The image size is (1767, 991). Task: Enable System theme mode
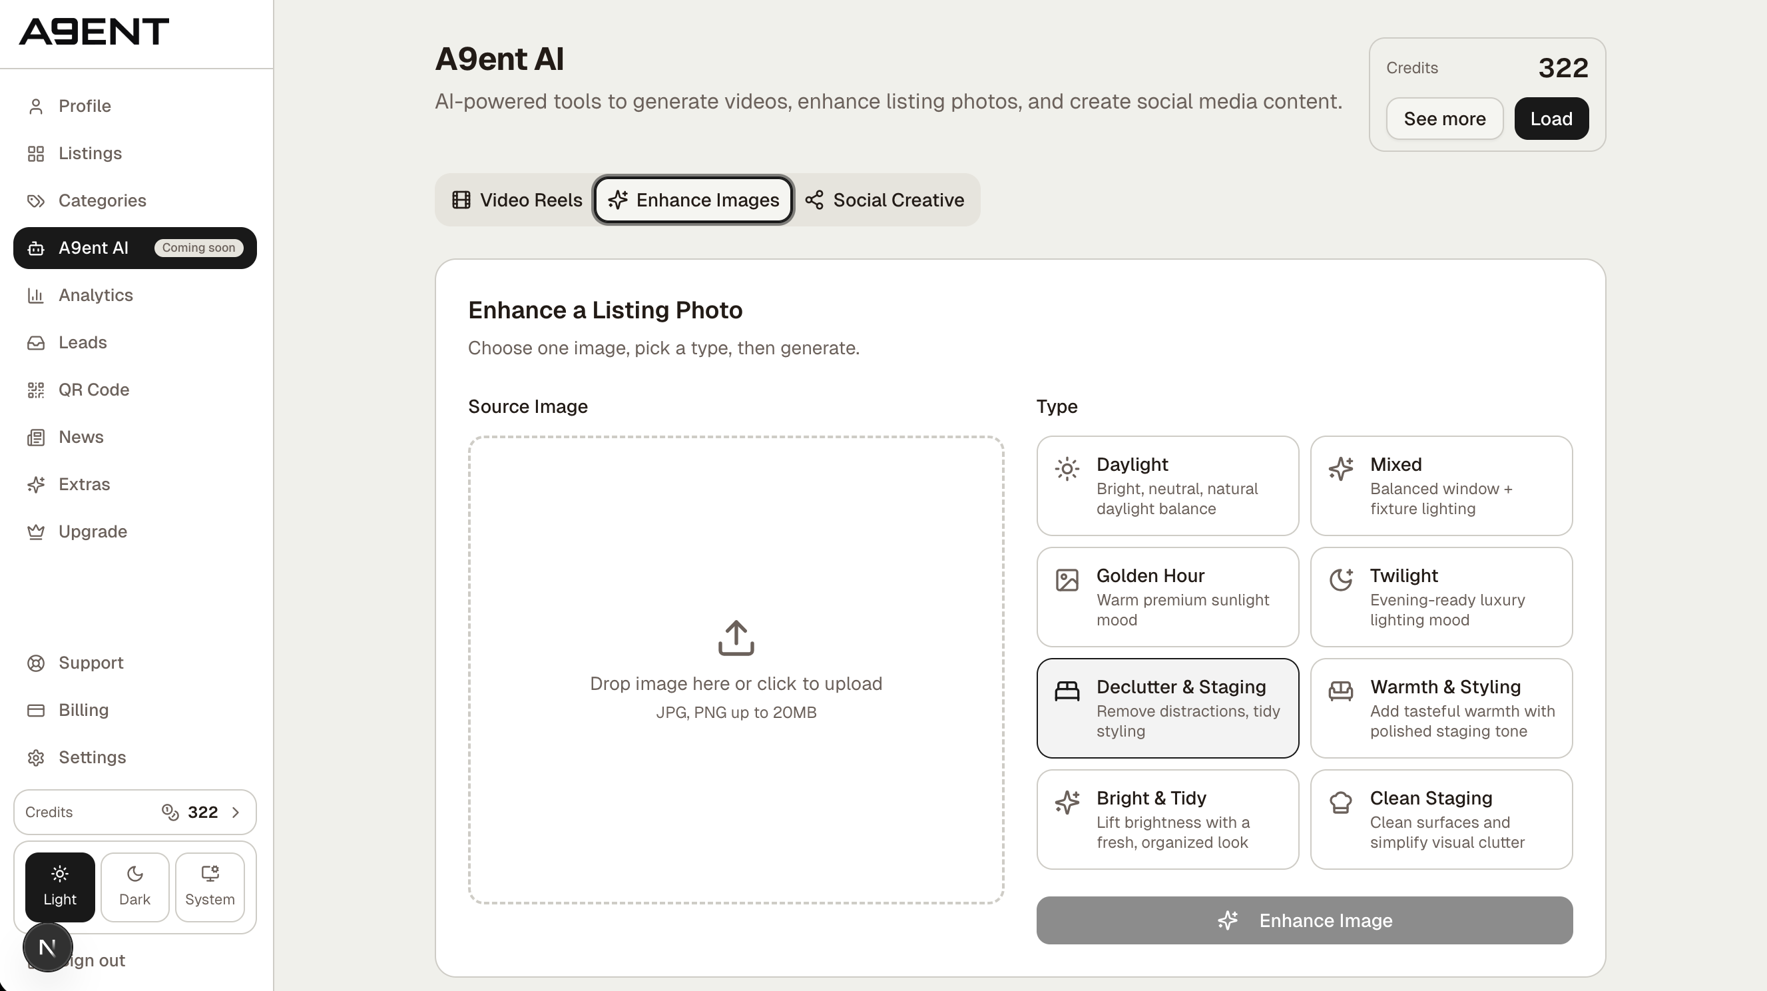click(x=209, y=886)
